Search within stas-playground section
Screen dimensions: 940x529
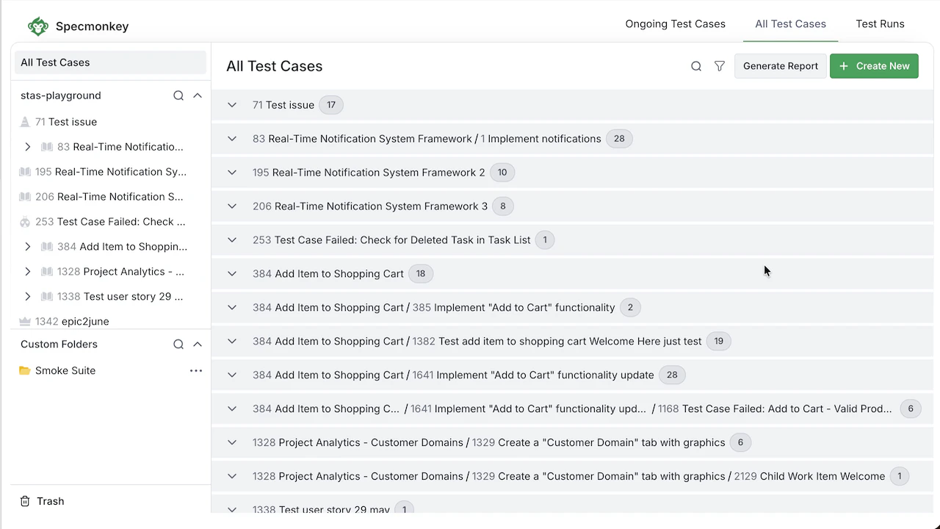point(178,96)
